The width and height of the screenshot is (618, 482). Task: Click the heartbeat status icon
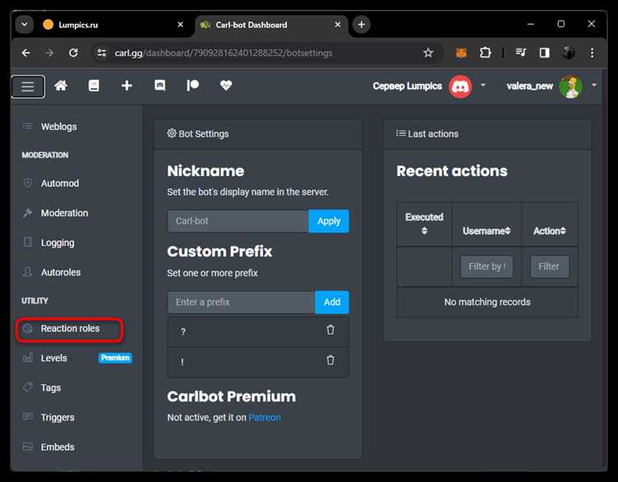coord(226,86)
